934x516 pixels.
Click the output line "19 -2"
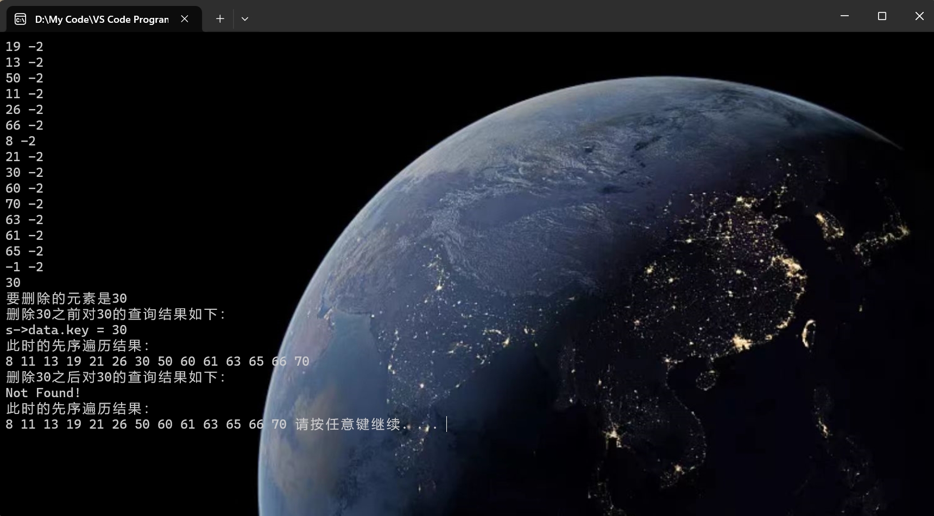point(24,47)
